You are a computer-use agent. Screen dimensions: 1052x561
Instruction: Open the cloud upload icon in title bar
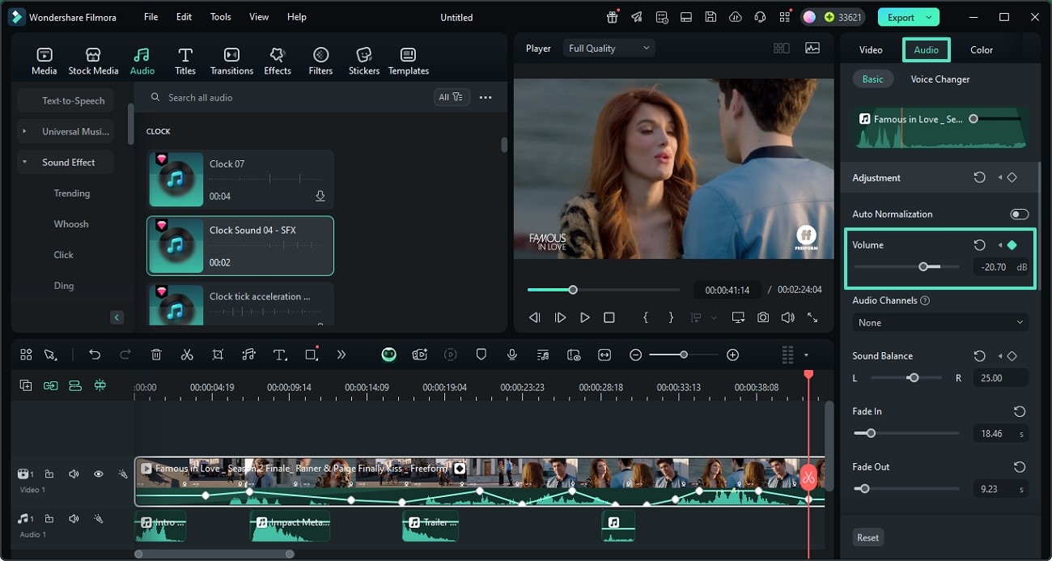click(x=735, y=17)
